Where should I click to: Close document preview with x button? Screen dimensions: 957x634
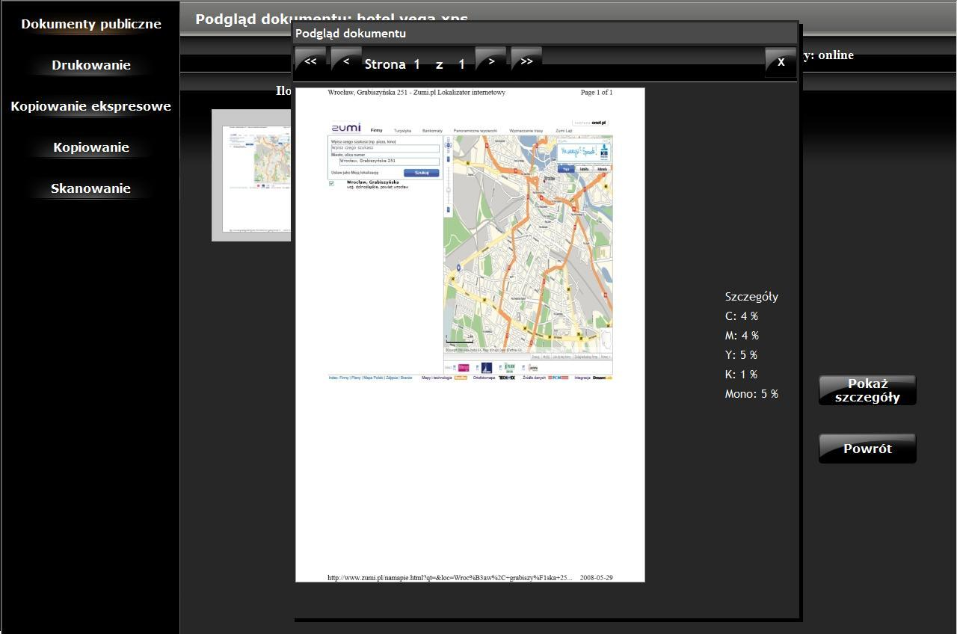click(781, 62)
